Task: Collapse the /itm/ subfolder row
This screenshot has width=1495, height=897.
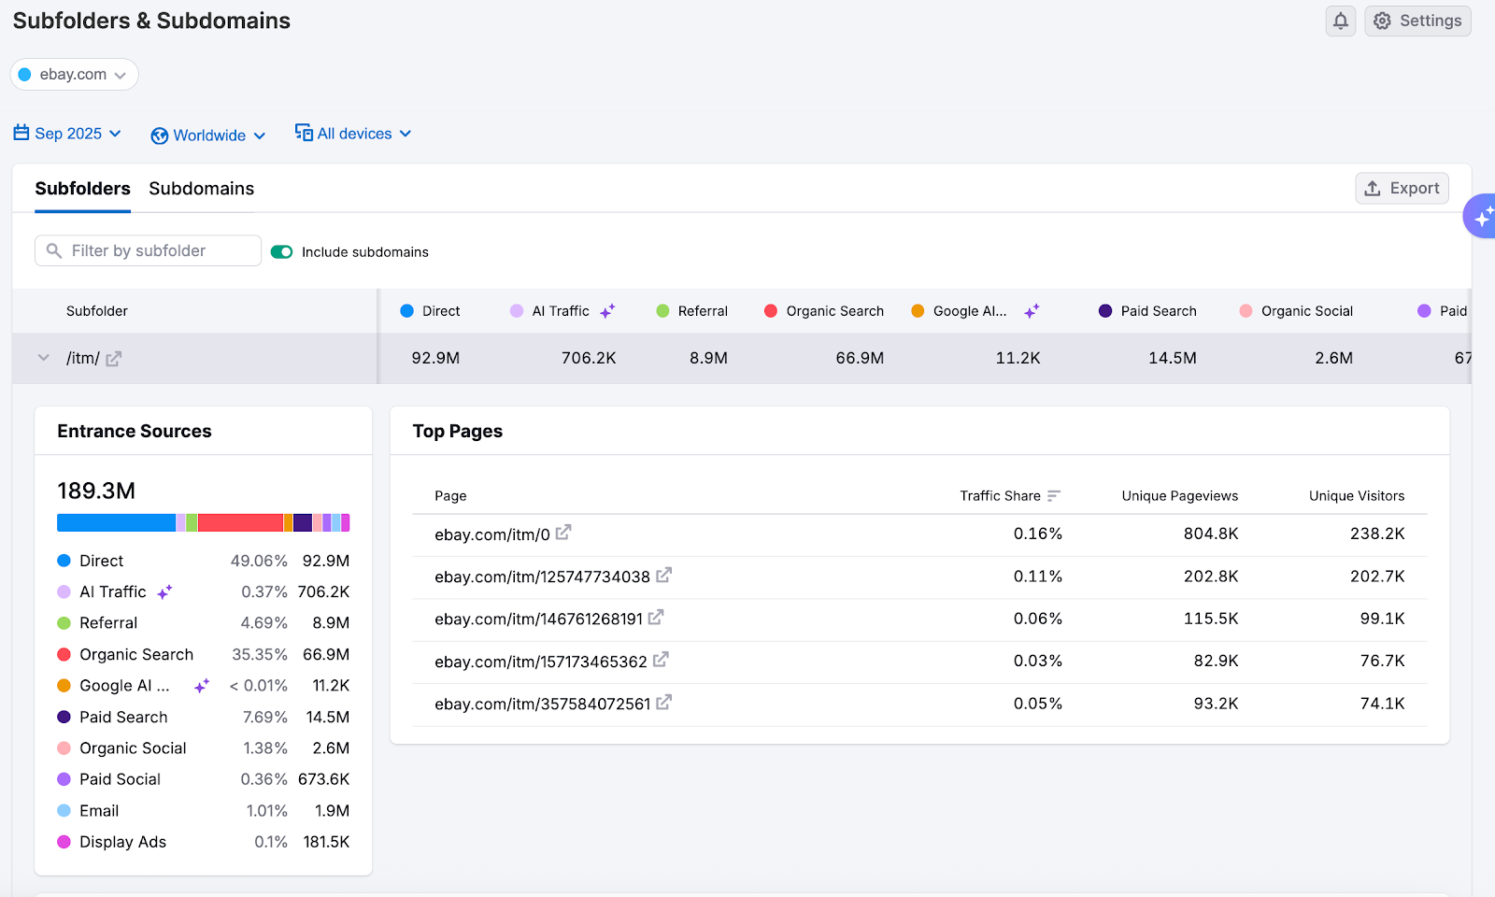Action: coord(43,358)
